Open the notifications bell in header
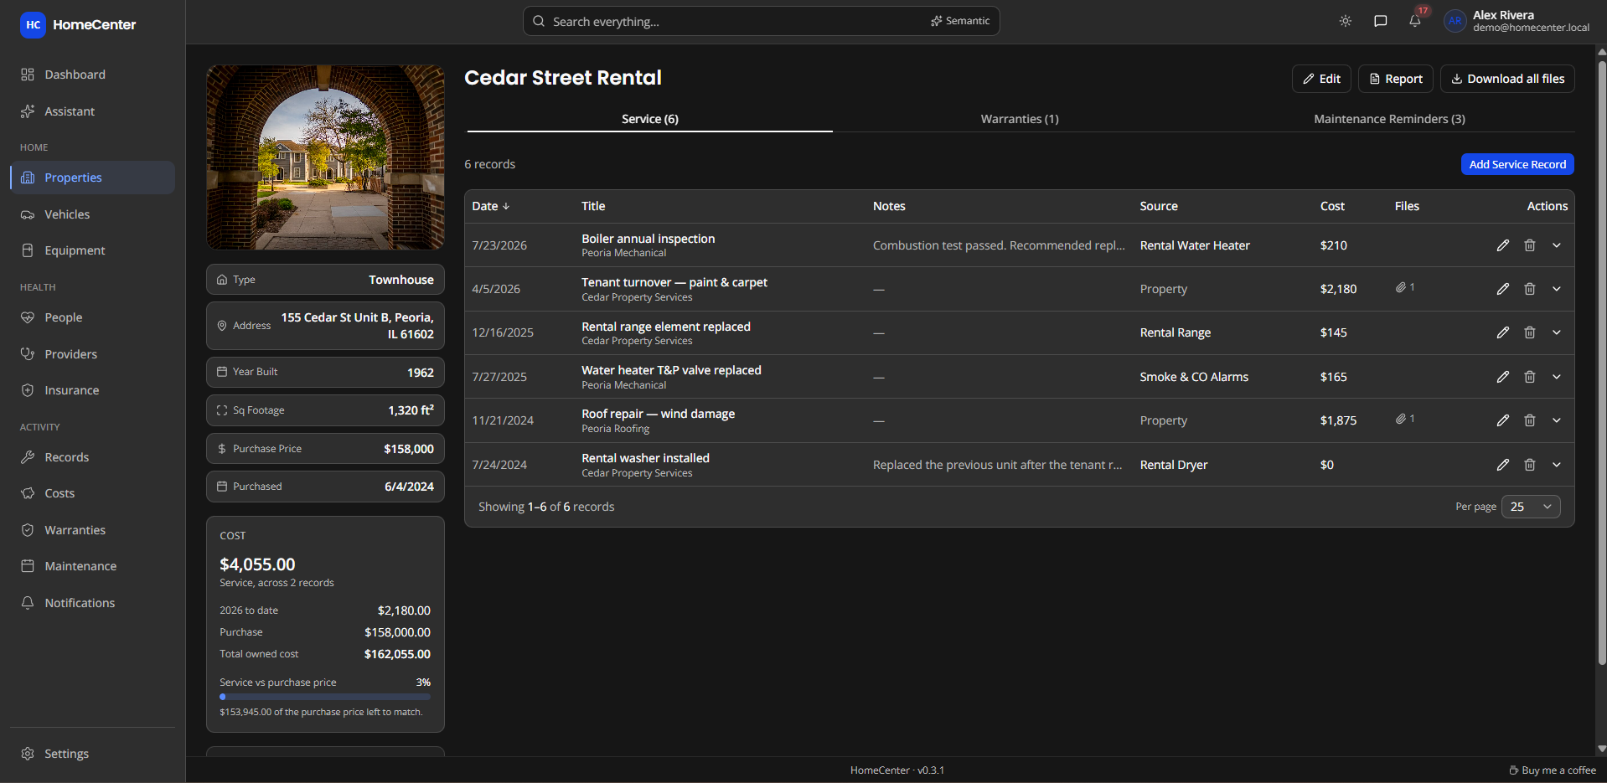 1415,21
